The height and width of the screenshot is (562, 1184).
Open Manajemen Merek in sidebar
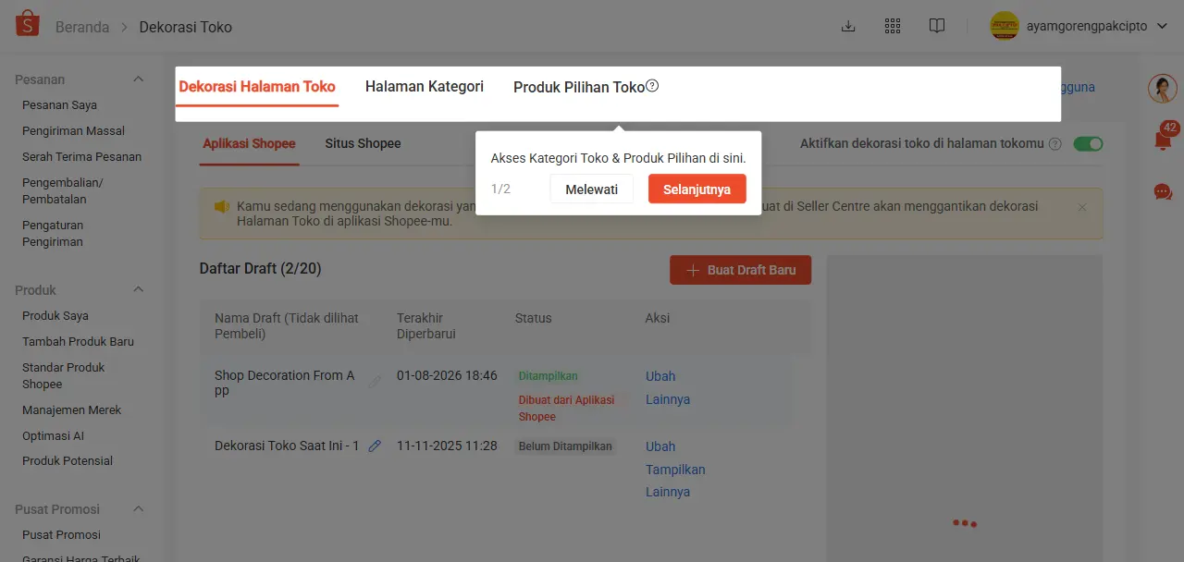click(x=72, y=410)
